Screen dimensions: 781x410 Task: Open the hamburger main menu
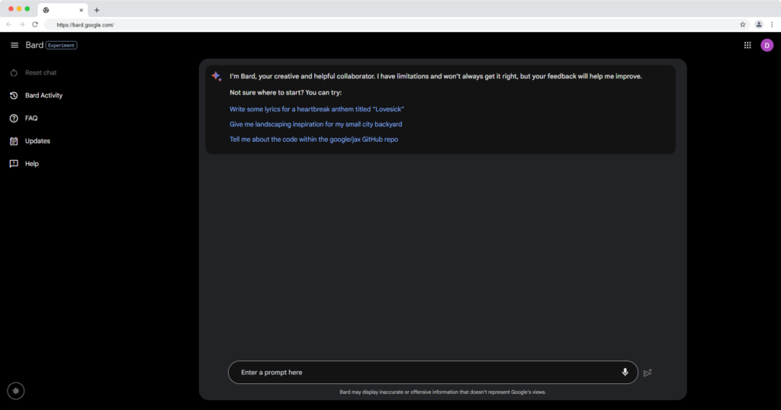pos(14,45)
